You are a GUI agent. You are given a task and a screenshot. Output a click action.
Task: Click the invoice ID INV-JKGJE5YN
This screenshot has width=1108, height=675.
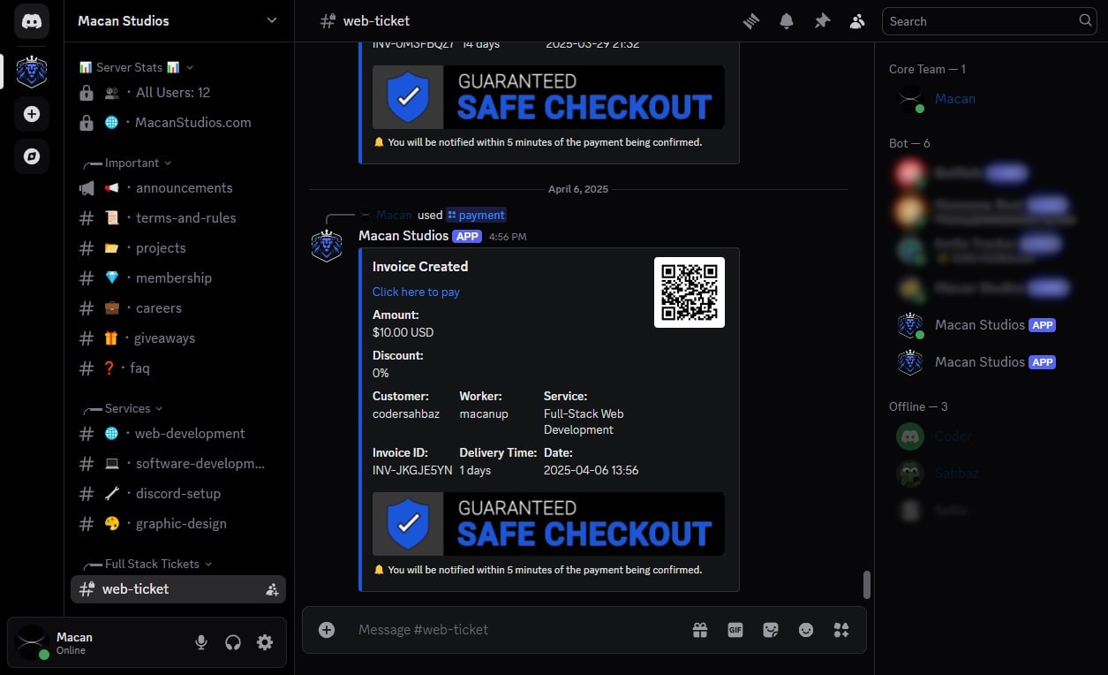tap(412, 470)
